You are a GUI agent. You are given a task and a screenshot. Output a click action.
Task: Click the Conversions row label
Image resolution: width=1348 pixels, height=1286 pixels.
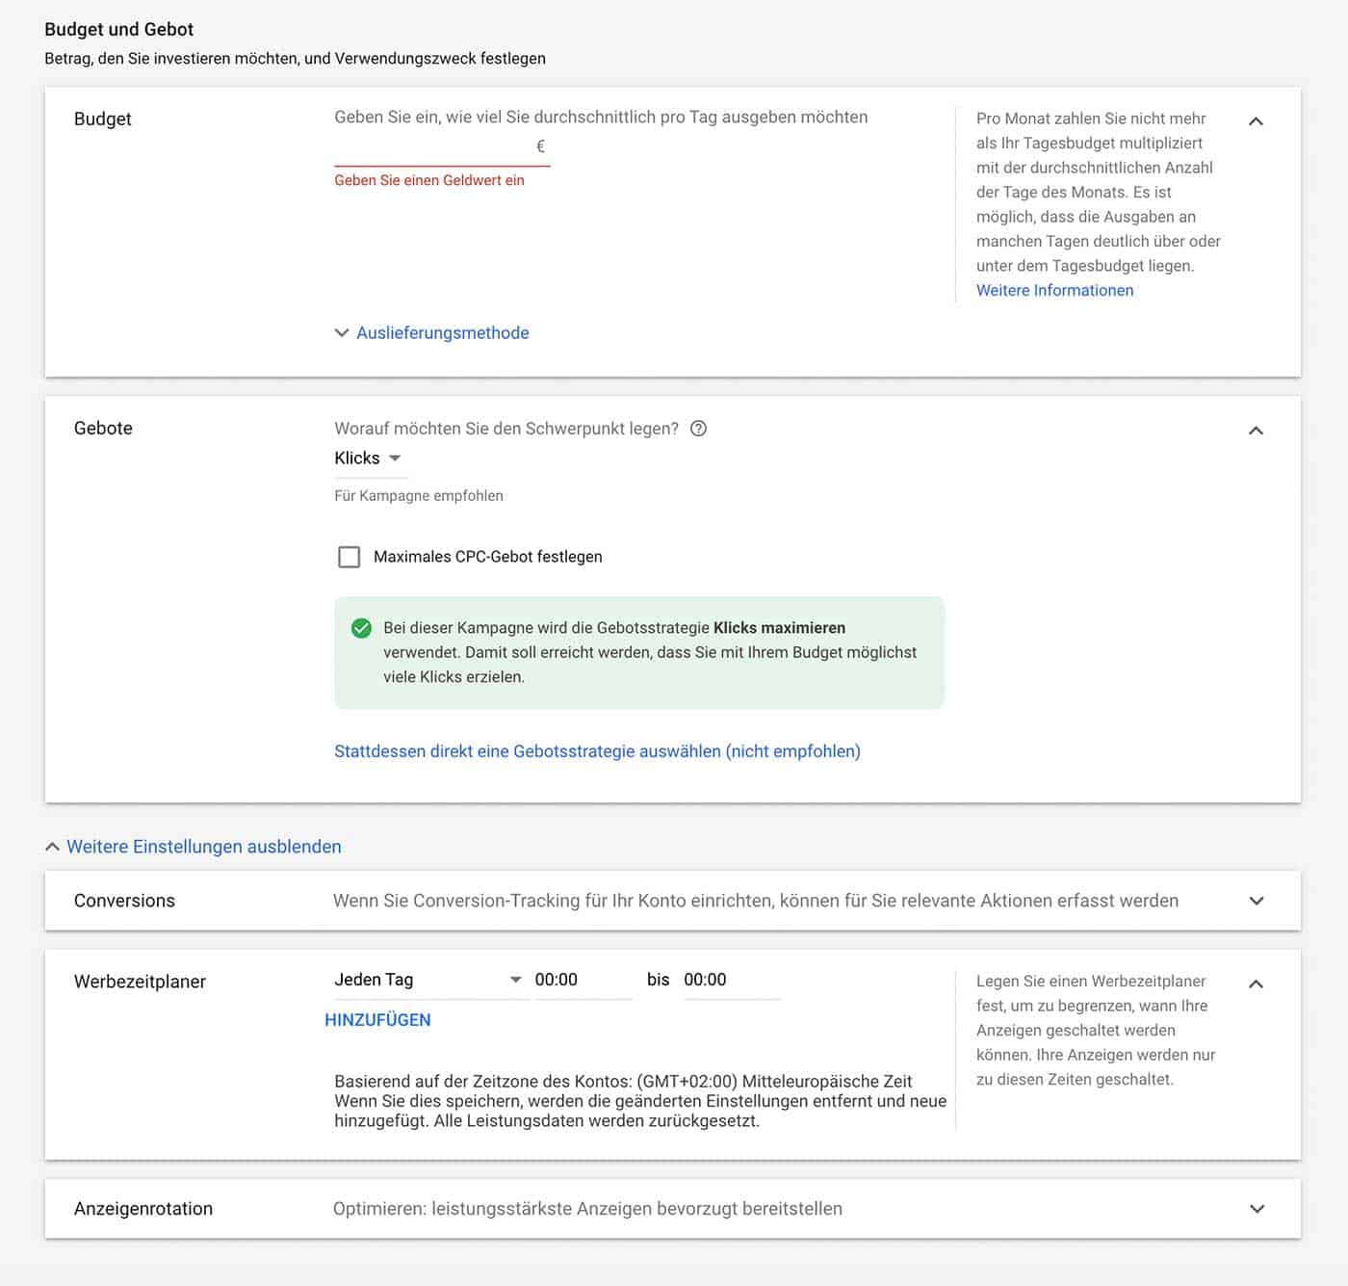(x=124, y=901)
